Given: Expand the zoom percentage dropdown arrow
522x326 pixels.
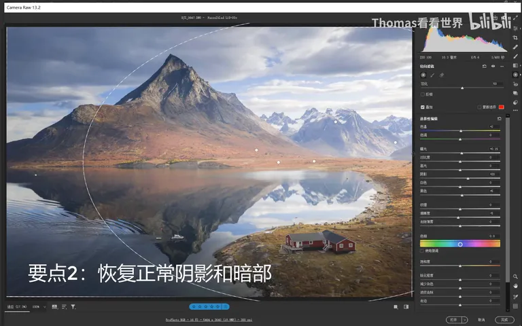Looking at the screenshot, I should coord(44,307).
